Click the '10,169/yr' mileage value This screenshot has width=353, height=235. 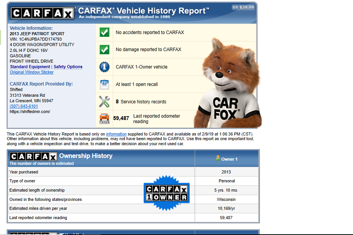click(x=226, y=209)
